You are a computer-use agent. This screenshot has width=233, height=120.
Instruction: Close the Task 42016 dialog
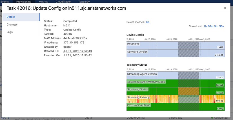coord(225,8)
